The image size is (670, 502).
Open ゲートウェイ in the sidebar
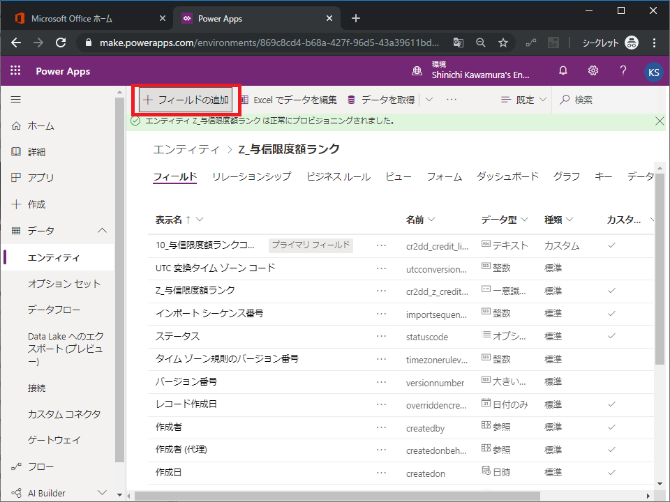click(54, 440)
